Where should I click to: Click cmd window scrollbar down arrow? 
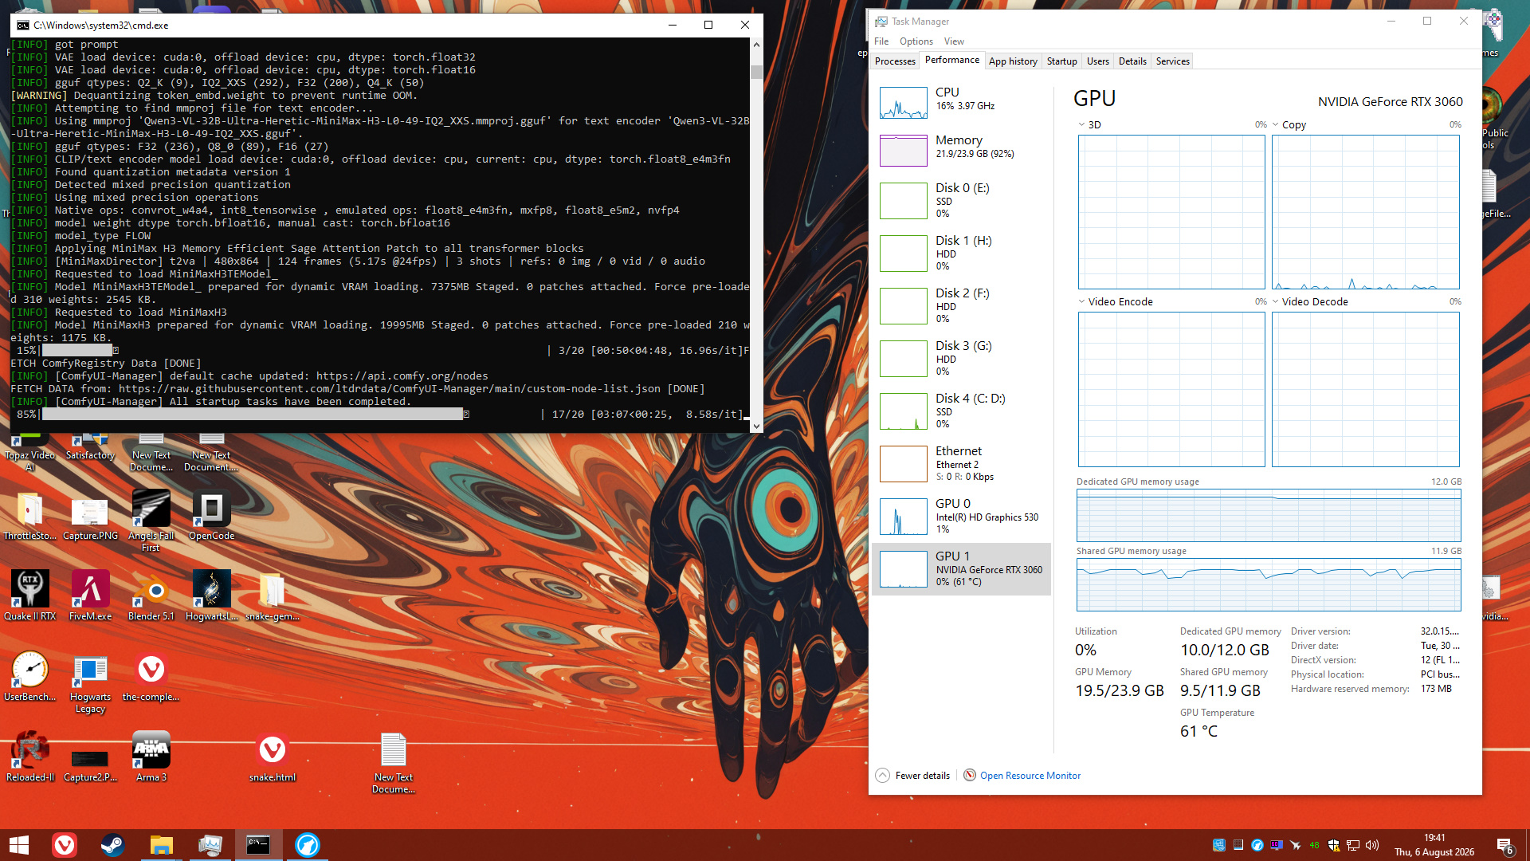click(756, 426)
